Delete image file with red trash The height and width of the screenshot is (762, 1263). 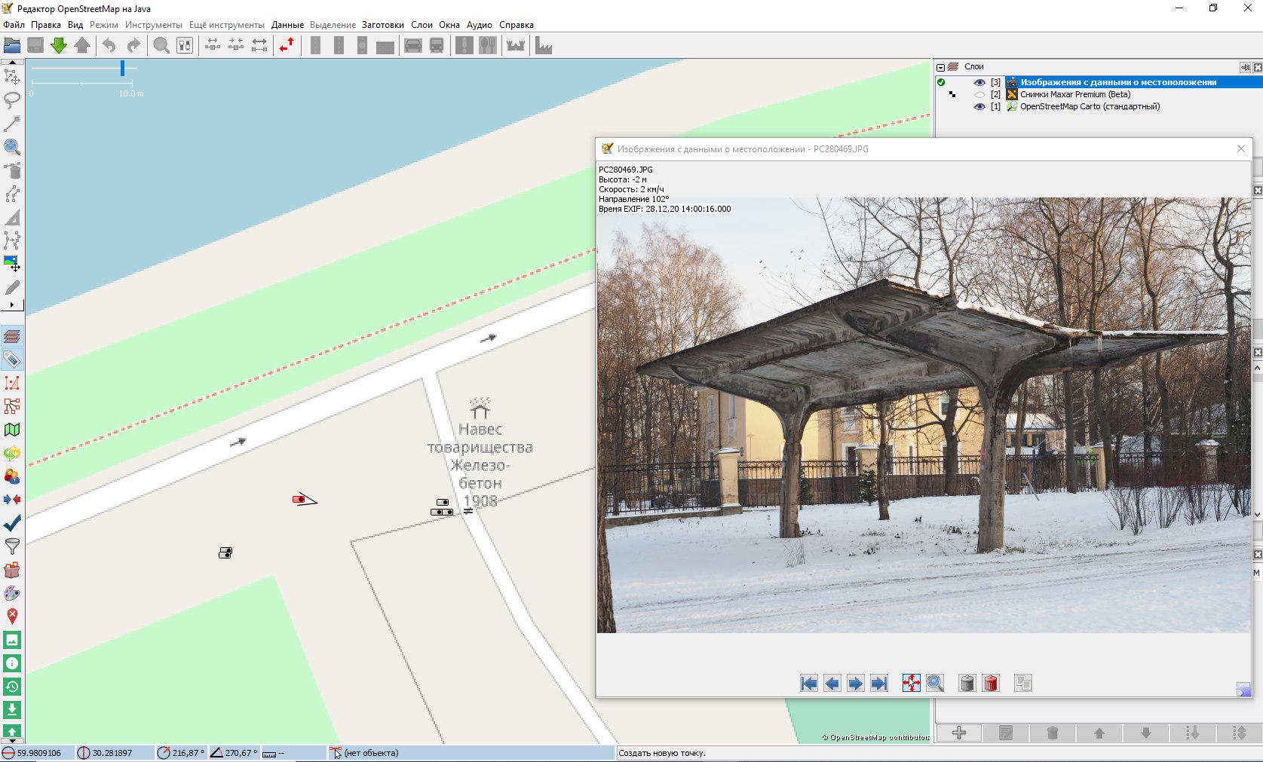click(x=991, y=684)
